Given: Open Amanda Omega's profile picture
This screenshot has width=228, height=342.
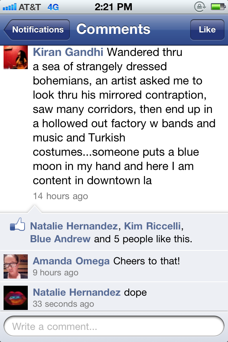Looking at the screenshot, I should point(16,266).
